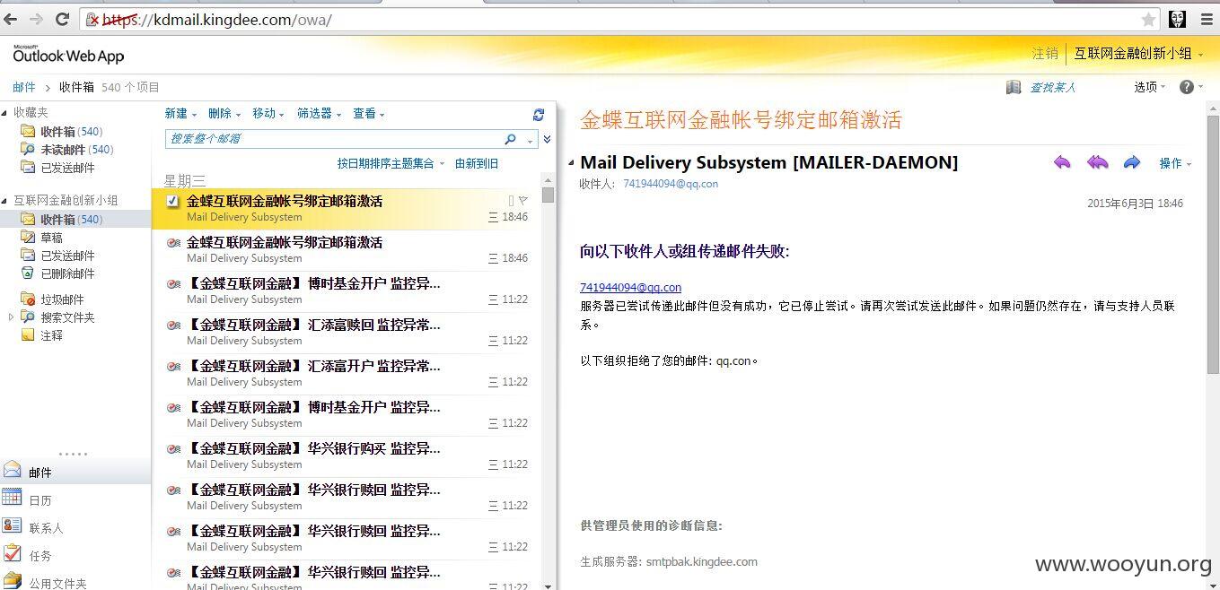The image size is (1220, 590).
Task: Uncheck the selected message checkbox
Action: tap(173, 201)
